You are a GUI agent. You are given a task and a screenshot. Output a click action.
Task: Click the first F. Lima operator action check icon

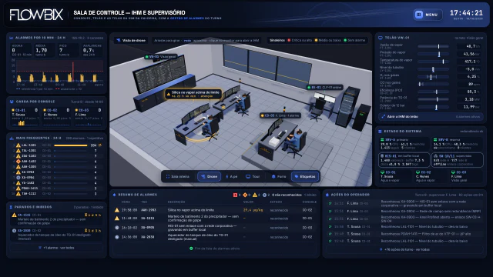[330, 203]
